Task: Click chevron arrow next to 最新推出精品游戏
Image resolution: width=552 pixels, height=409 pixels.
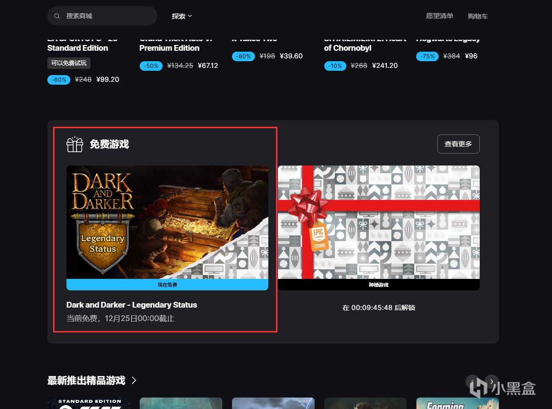Action: pyautogui.click(x=134, y=380)
